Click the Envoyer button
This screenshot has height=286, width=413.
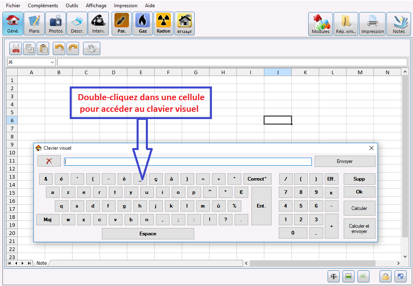[x=345, y=161]
